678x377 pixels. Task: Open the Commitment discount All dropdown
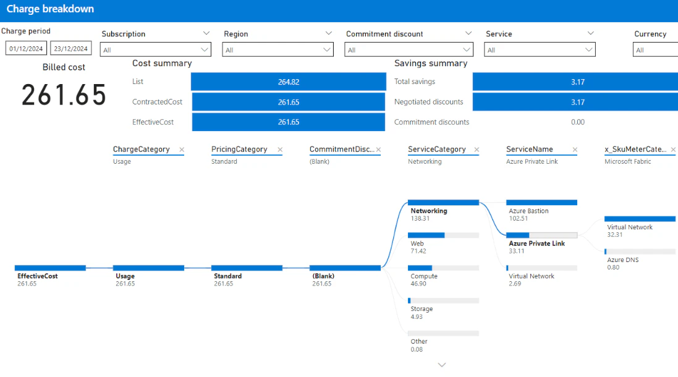coord(409,49)
